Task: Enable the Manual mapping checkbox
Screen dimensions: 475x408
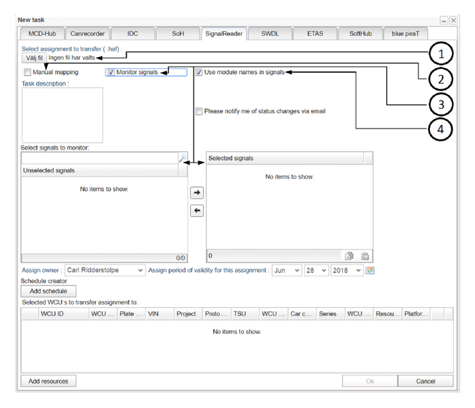Action: pyautogui.click(x=27, y=72)
